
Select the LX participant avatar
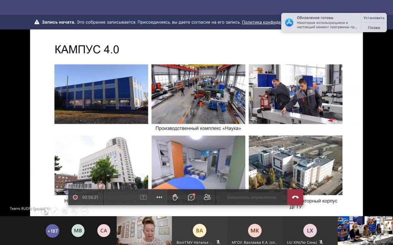(x=310, y=231)
